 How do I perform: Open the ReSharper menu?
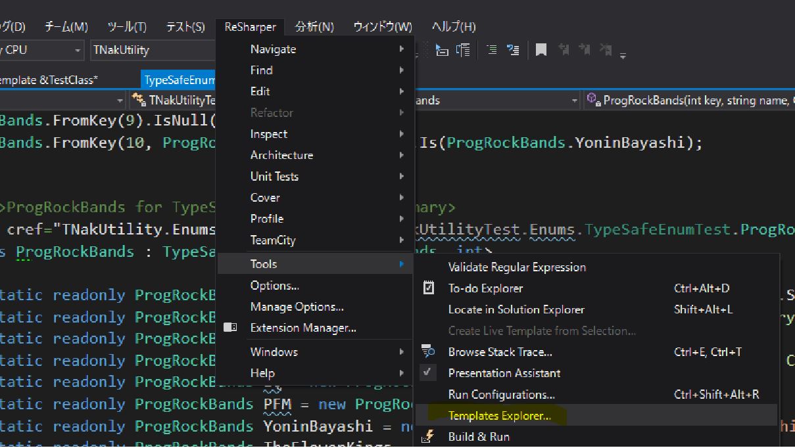250,27
